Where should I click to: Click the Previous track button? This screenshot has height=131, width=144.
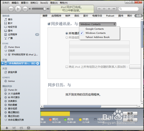click(11, 9)
